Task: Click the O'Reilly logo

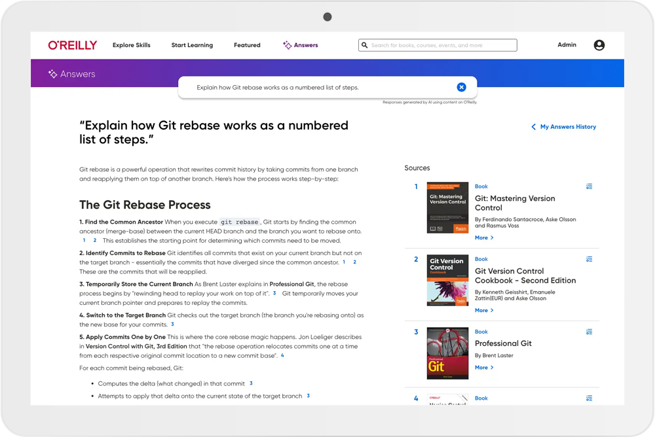Action: pos(72,45)
